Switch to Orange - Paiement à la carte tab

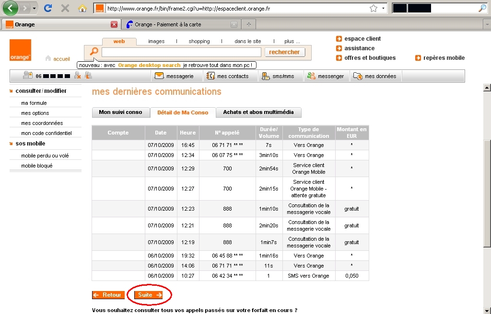pyautogui.click(x=168, y=24)
